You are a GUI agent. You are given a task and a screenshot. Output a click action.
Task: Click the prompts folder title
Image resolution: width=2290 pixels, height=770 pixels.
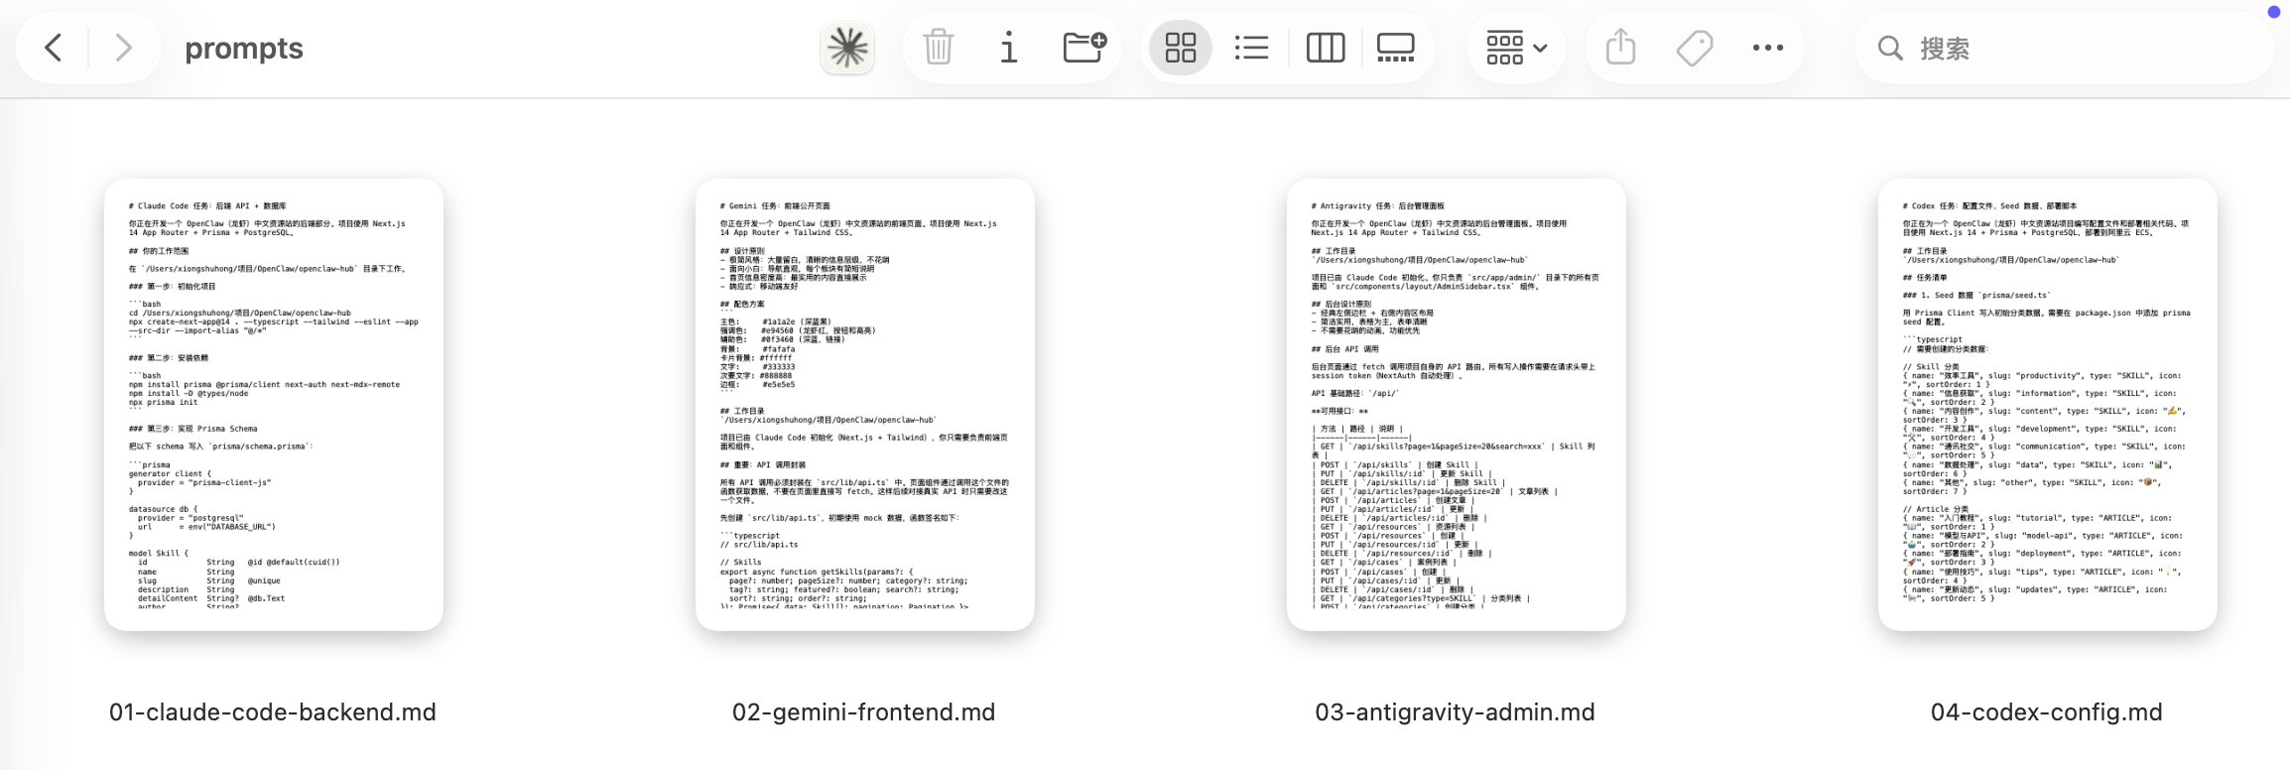point(244,48)
